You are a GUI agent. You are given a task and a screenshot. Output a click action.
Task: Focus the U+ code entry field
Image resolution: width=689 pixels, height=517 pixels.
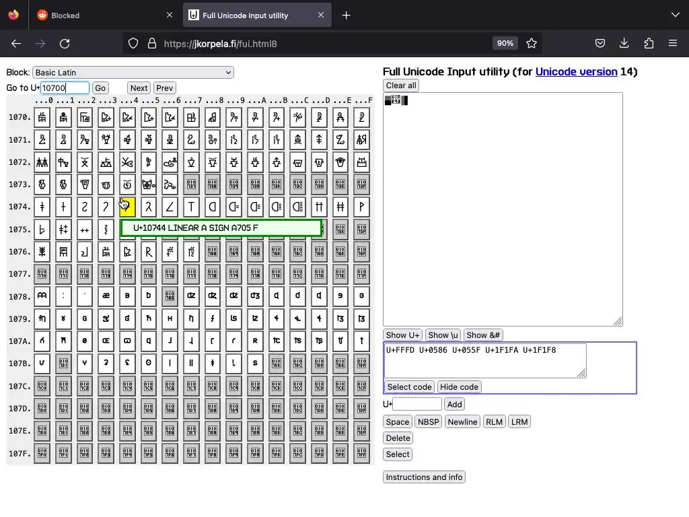[417, 404]
